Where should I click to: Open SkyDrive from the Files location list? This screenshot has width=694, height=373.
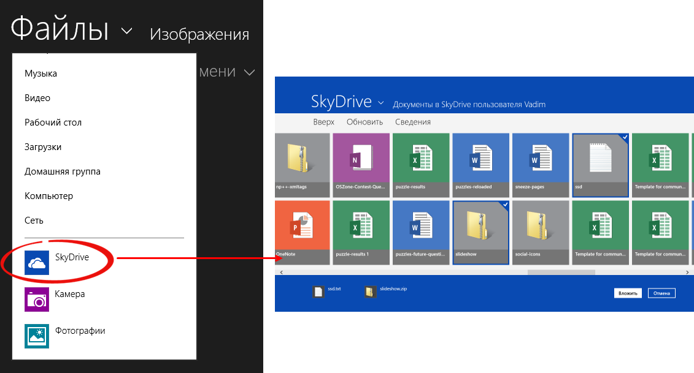58,263
